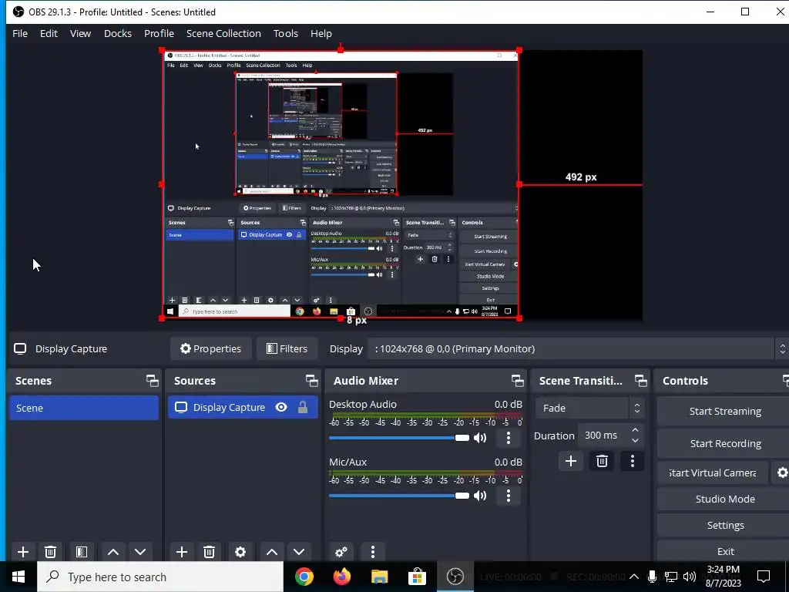Open OBS Settings button
The height and width of the screenshot is (592, 789).
click(724, 525)
